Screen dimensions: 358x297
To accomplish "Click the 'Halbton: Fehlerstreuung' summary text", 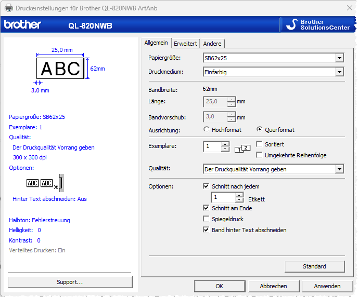I will 40,220.
